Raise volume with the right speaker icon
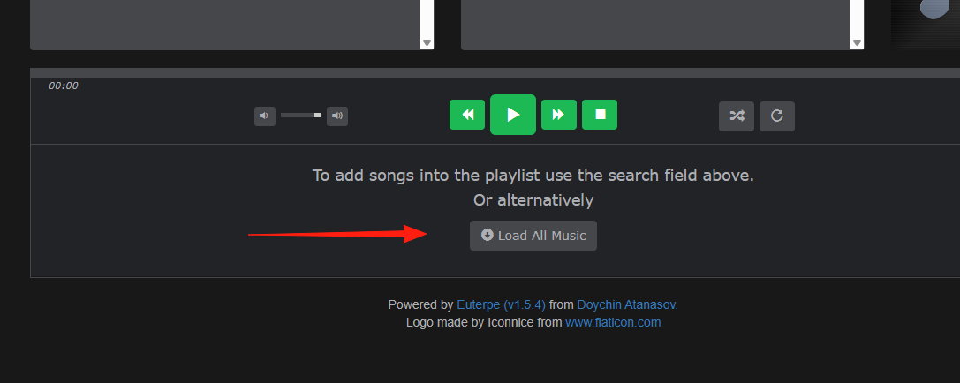The width and height of the screenshot is (960, 383). point(337,116)
